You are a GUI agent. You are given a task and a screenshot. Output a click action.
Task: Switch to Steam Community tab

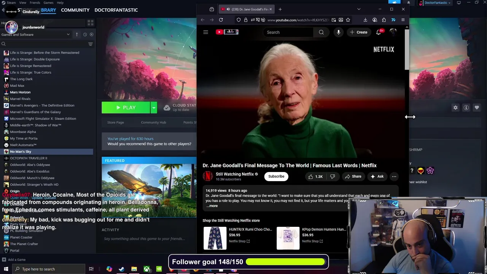point(75,10)
